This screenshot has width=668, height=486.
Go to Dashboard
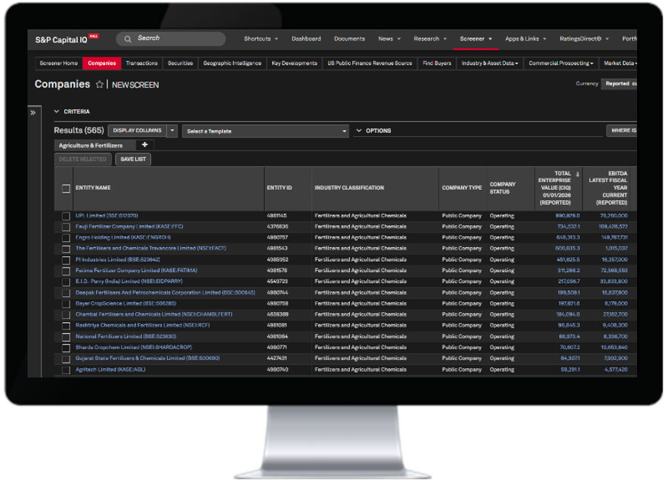coord(306,39)
